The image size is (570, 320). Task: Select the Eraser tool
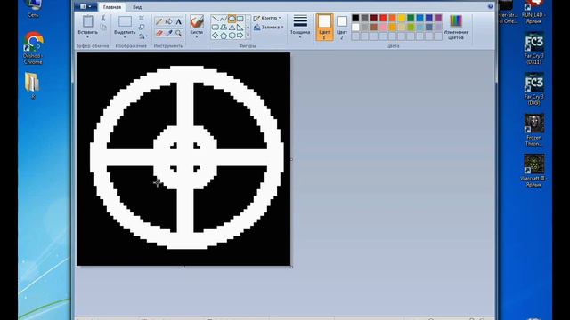click(x=159, y=33)
